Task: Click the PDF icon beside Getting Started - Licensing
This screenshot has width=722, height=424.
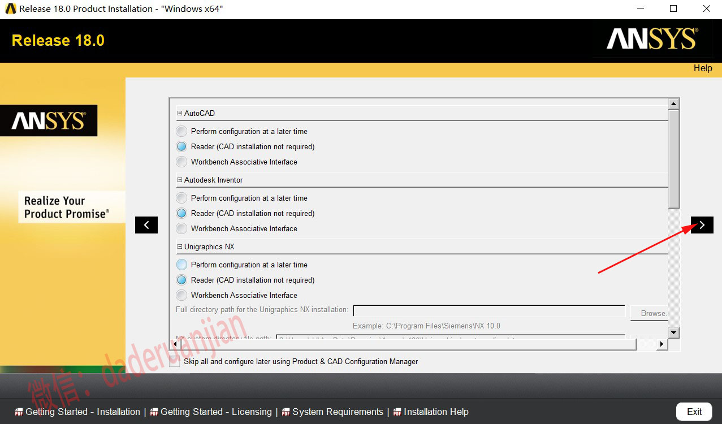Action: pos(154,412)
